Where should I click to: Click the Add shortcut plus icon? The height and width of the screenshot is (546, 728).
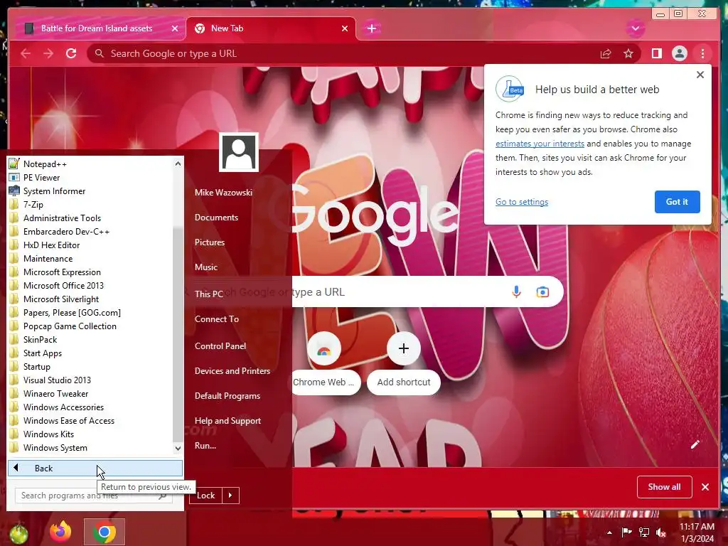pos(404,348)
